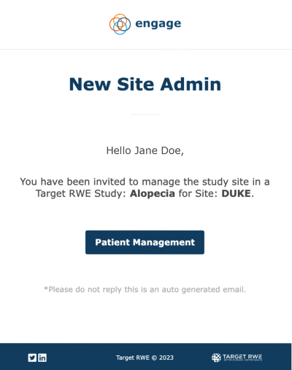Click the Target RWE © 2023 copyright text
Screen dimensions: 292x370
click(145, 358)
